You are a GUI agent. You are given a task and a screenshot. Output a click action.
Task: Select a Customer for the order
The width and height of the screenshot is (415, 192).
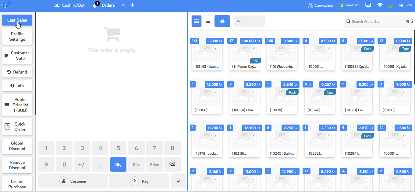coord(73,181)
